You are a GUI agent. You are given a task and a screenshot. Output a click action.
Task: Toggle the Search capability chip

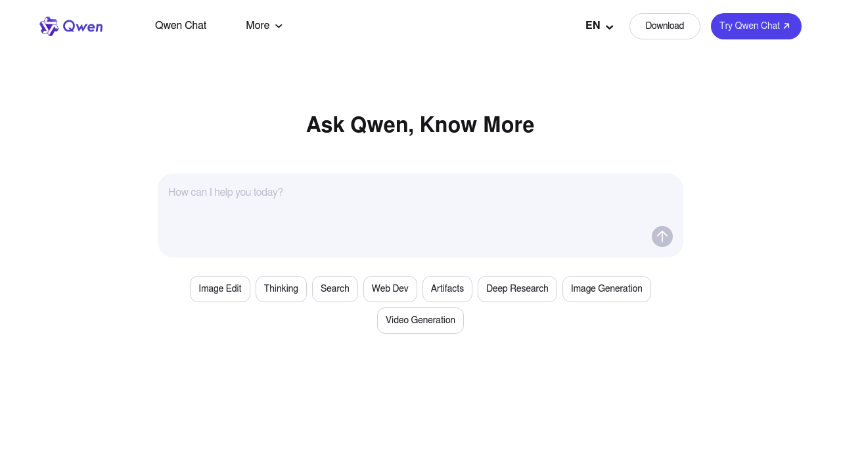pyautogui.click(x=334, y=289)
